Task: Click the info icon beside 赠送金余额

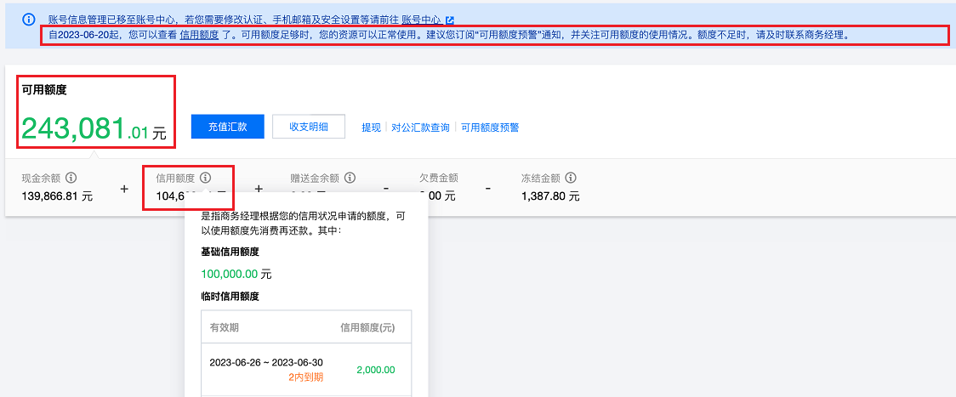Action: coord(350,179)
